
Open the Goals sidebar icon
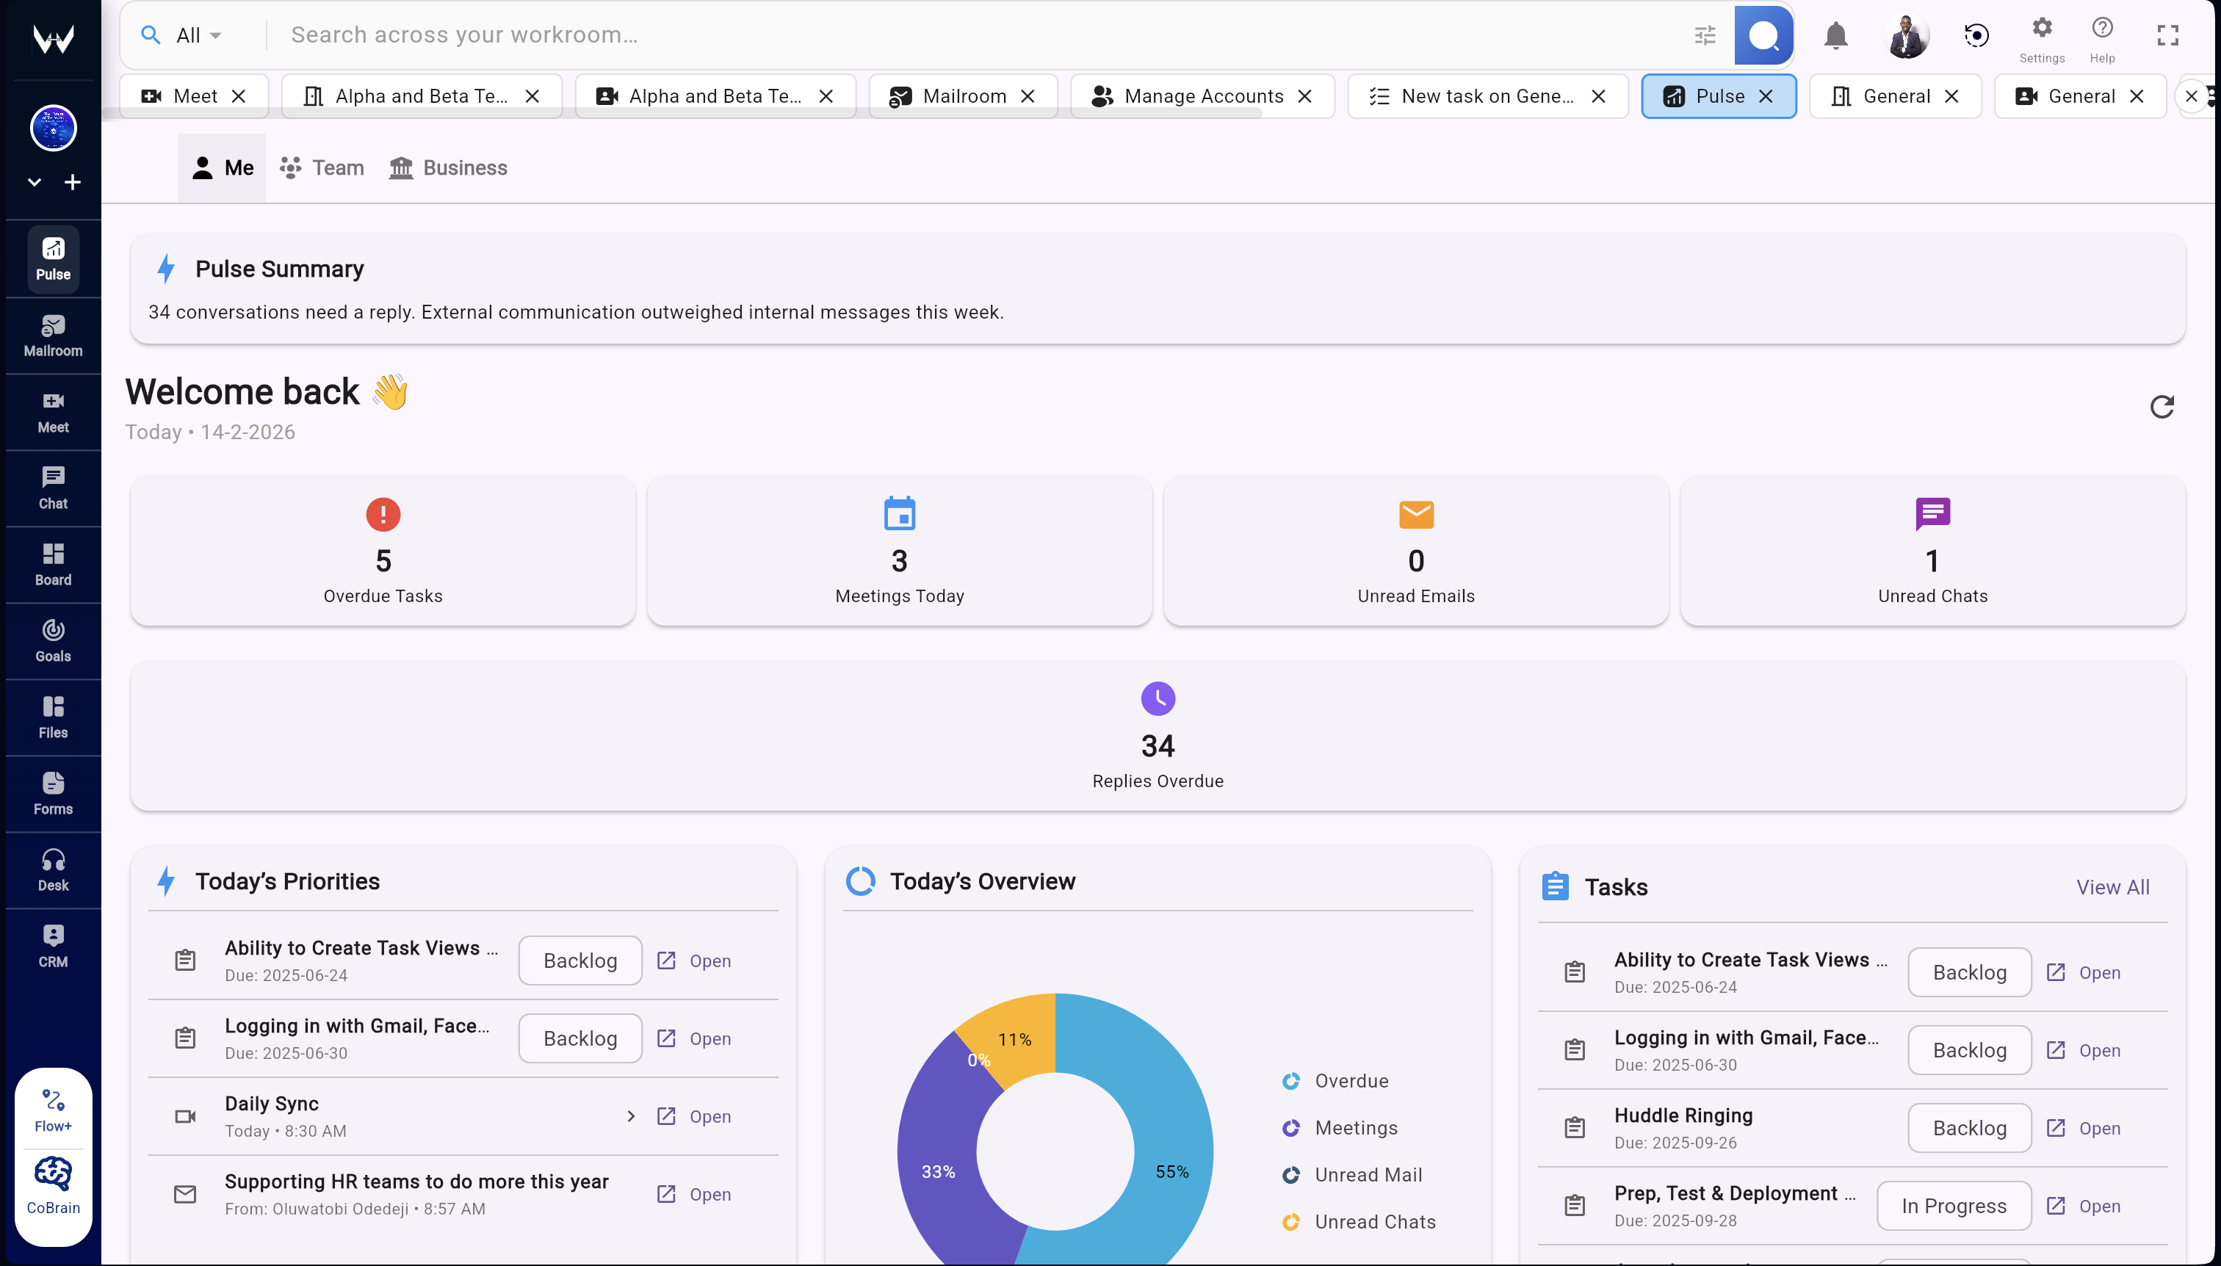[x=53, y=641]
